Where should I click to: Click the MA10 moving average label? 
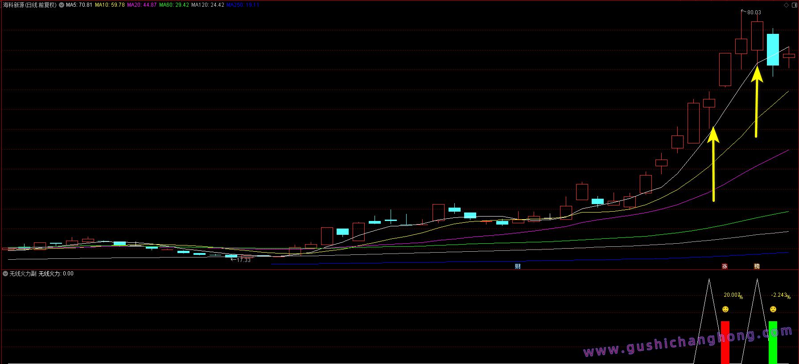110,5
